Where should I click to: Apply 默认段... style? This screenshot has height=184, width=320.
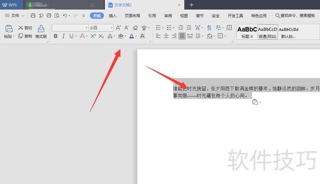point(288,32)
